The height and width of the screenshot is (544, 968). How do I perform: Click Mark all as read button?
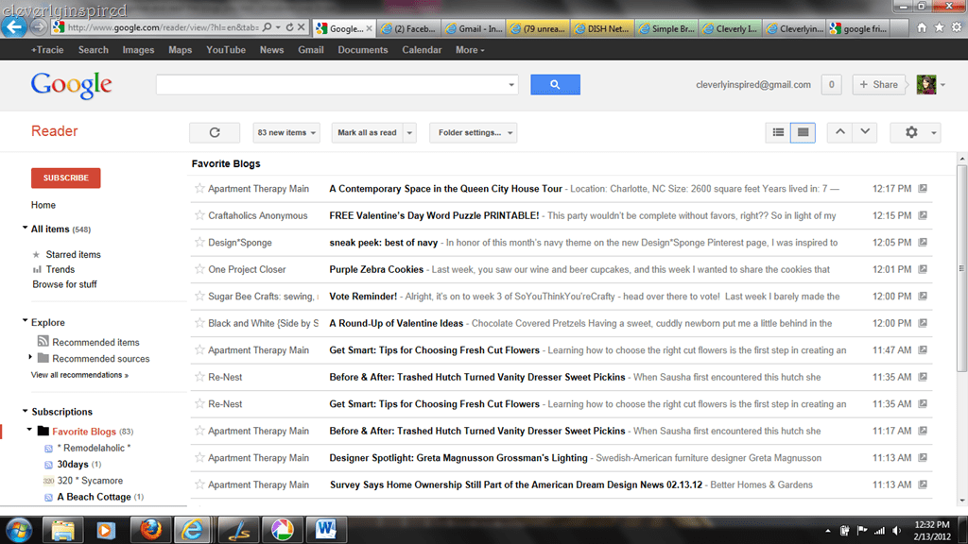pos(368,132)
